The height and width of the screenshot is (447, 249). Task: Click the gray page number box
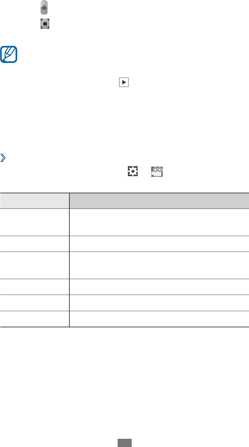pyautogui.click(x=125, y=443)
